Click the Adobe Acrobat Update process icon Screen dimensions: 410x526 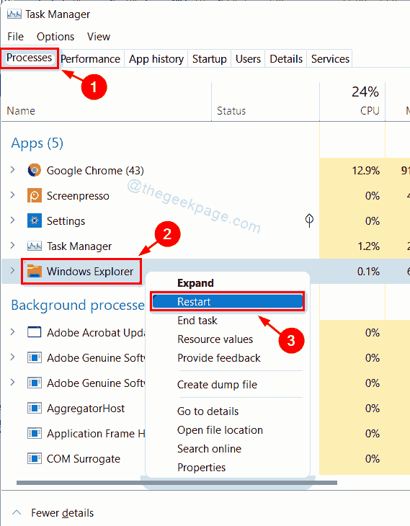tap(34, 332)
